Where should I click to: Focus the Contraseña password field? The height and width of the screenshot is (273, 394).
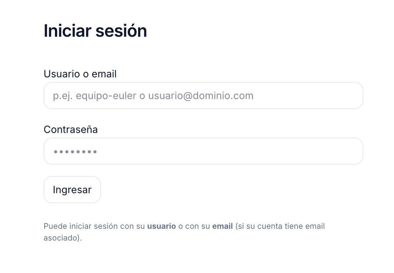pos(203,151)
